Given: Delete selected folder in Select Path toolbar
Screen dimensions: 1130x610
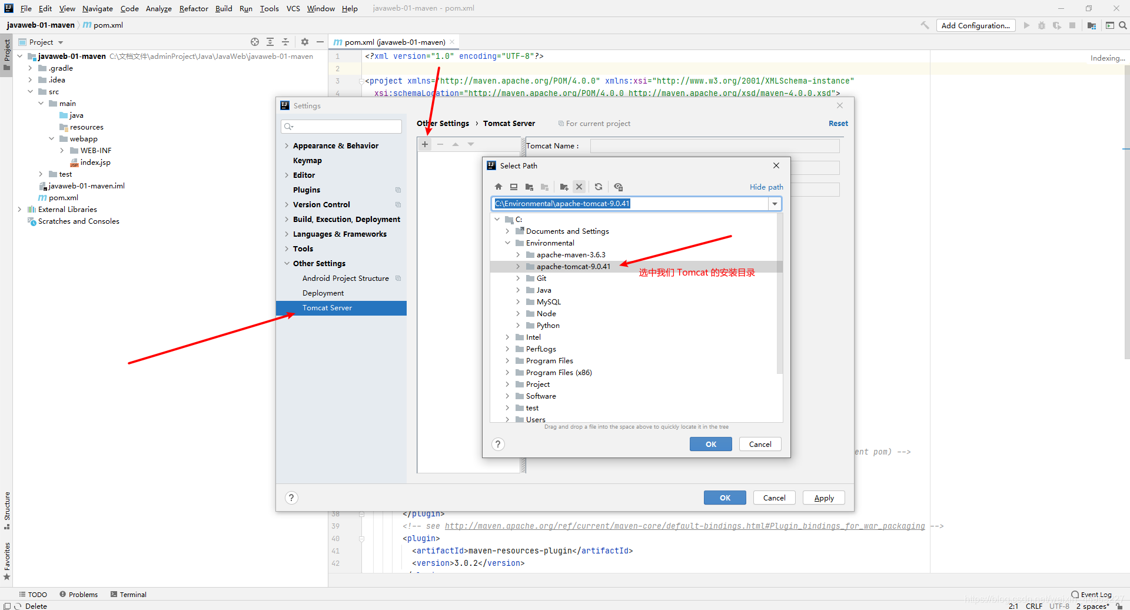Looking at the screenshot, I should pyautogui.click(x=579, y=187).
